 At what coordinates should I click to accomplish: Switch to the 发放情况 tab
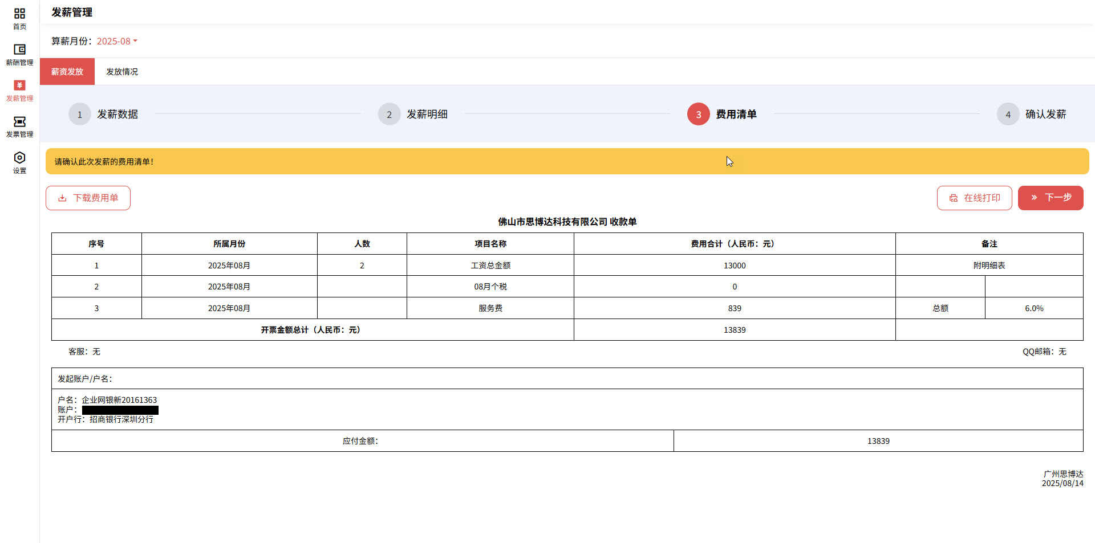click(x=122, y=72)
